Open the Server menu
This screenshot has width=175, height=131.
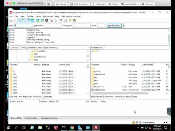click(38, 16)
